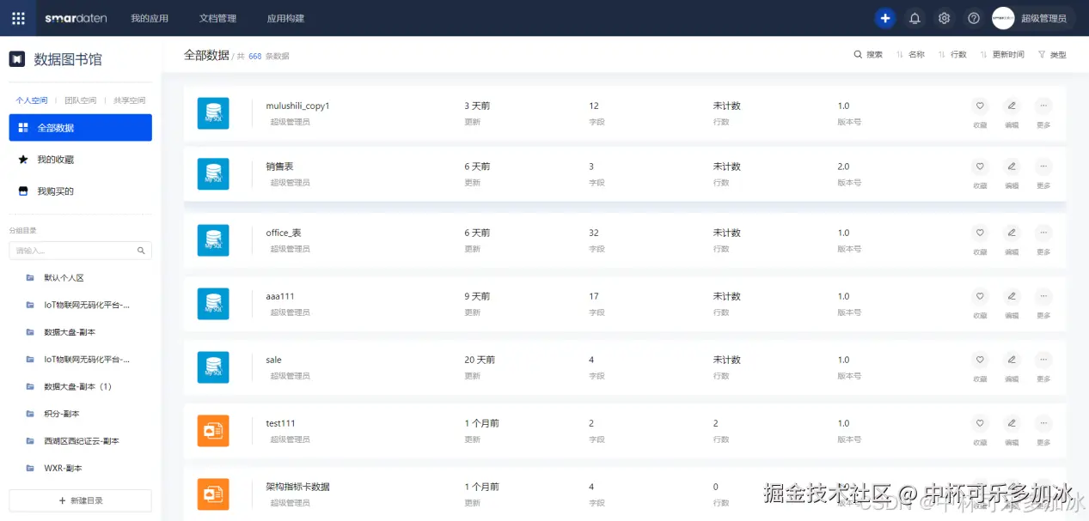Open more options for 销售表

coord(1043,167)
